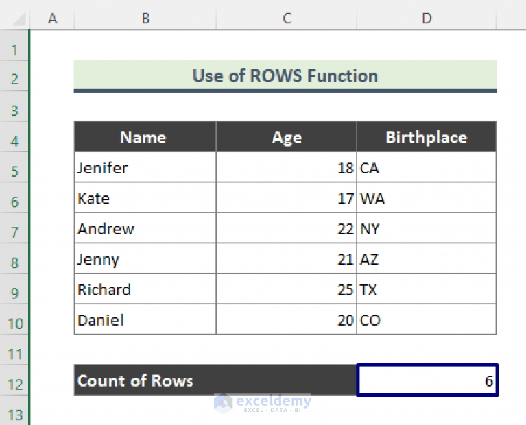Click the 'Use of ROWS Function' title cell
The width and height of the screenshot is (526, 425).
tap(285, 75)
